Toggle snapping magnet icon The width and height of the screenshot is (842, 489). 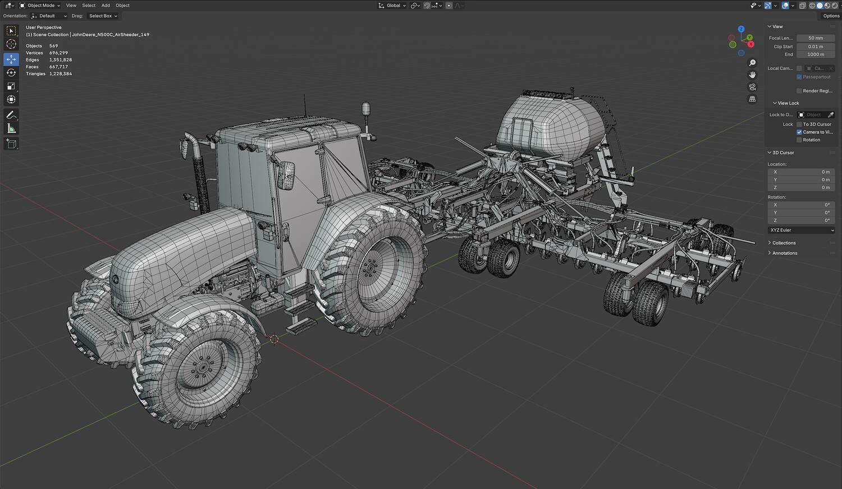427,6
